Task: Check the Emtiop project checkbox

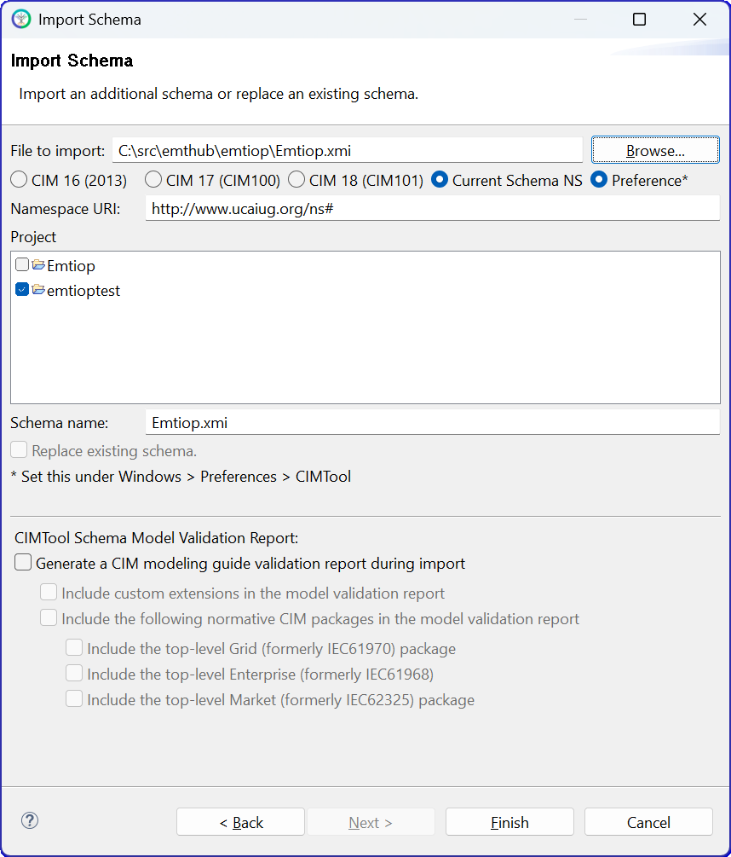Action: coord(22,265)
